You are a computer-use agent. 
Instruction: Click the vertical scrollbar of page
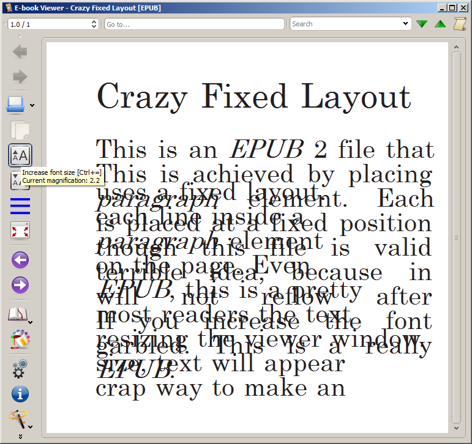click(456, 237)
